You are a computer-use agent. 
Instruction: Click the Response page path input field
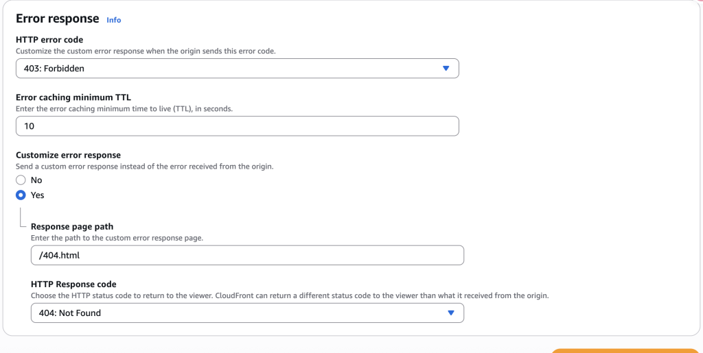click(247, 255)
